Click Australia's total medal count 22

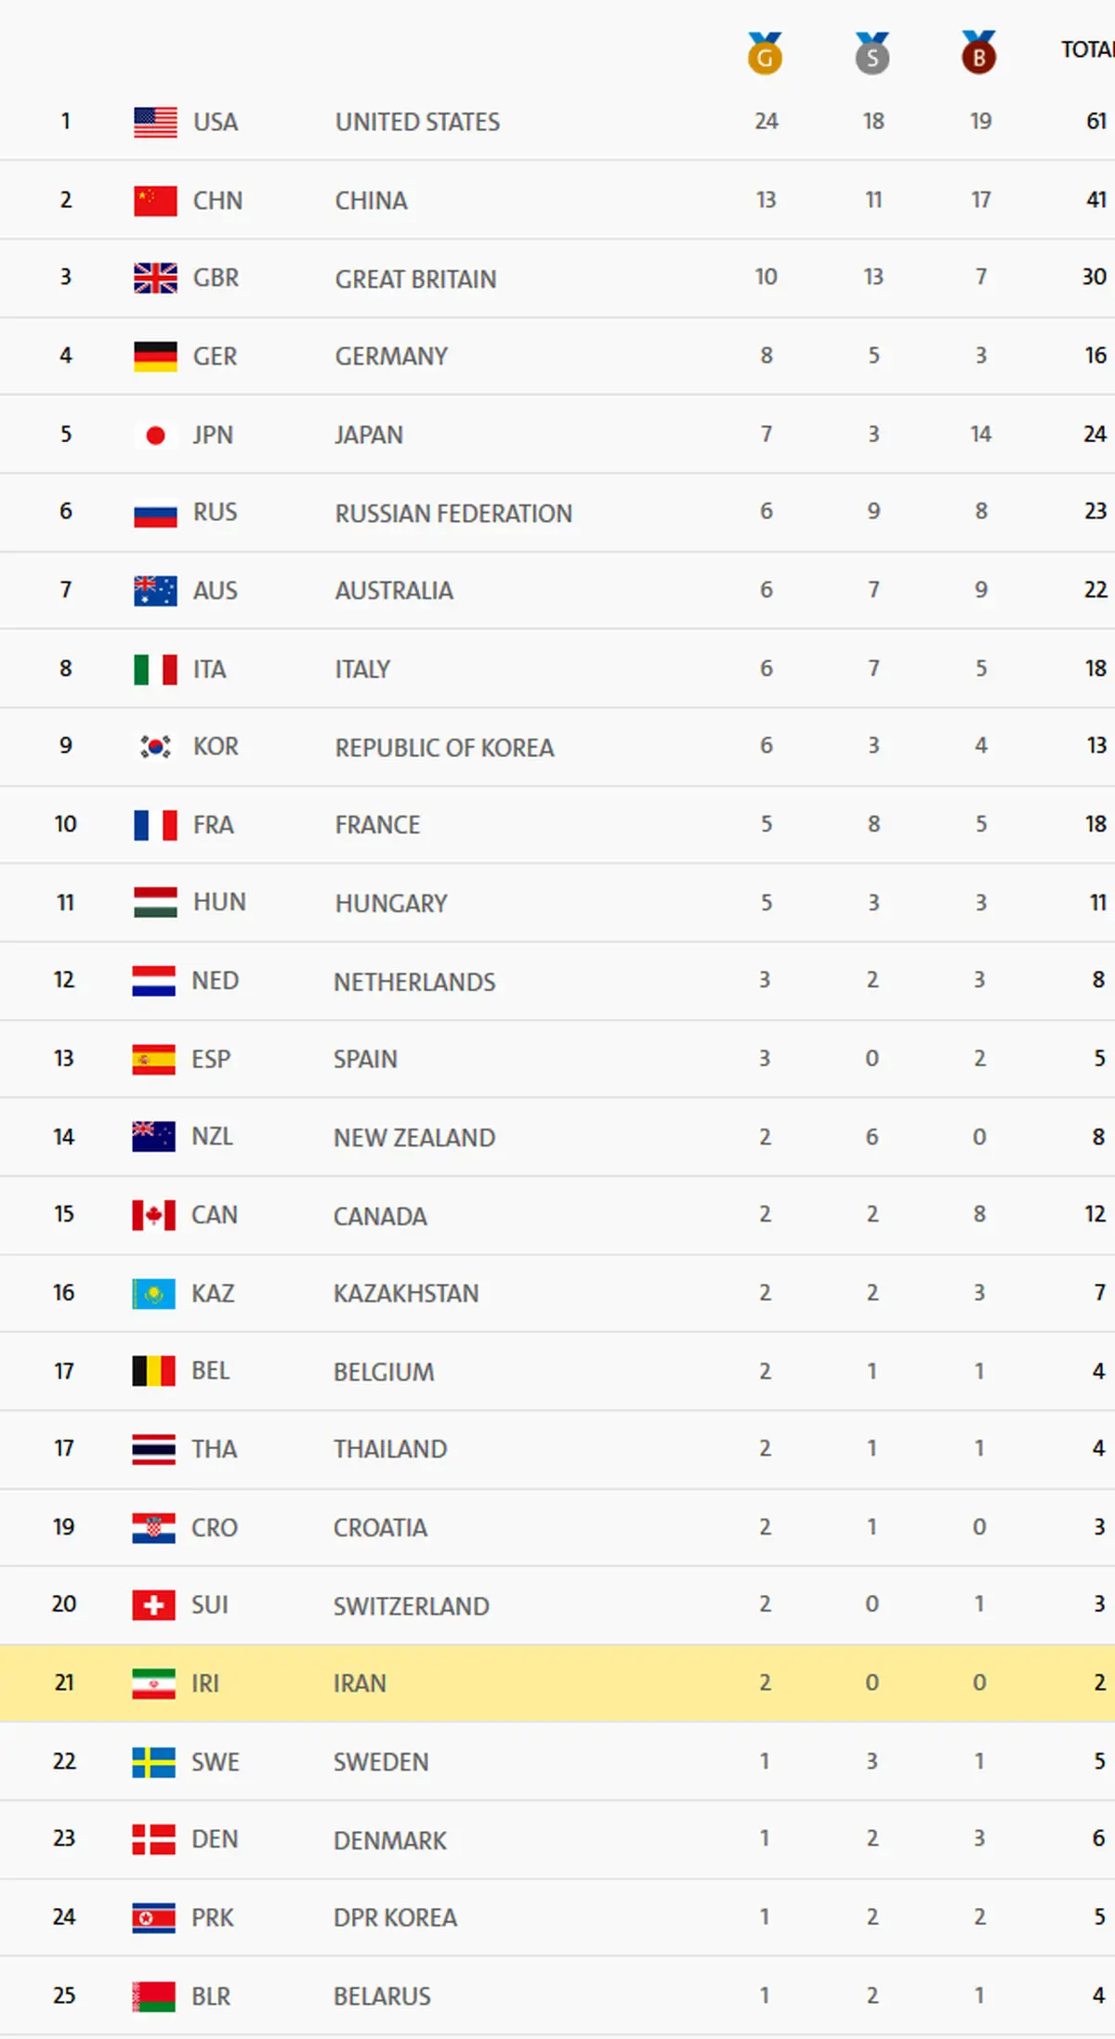pyautogui.click(x=1095, y=590)
